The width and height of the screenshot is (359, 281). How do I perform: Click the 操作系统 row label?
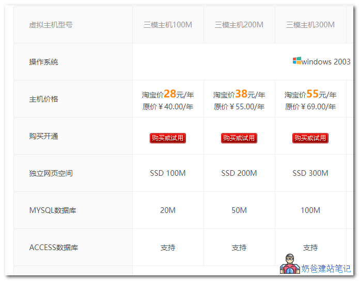[x=43, y=62]
